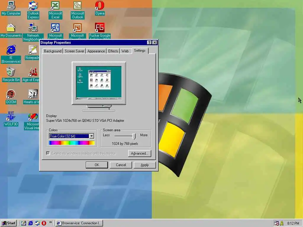
Task: Click the Cancel button
Action: (121, 165)
